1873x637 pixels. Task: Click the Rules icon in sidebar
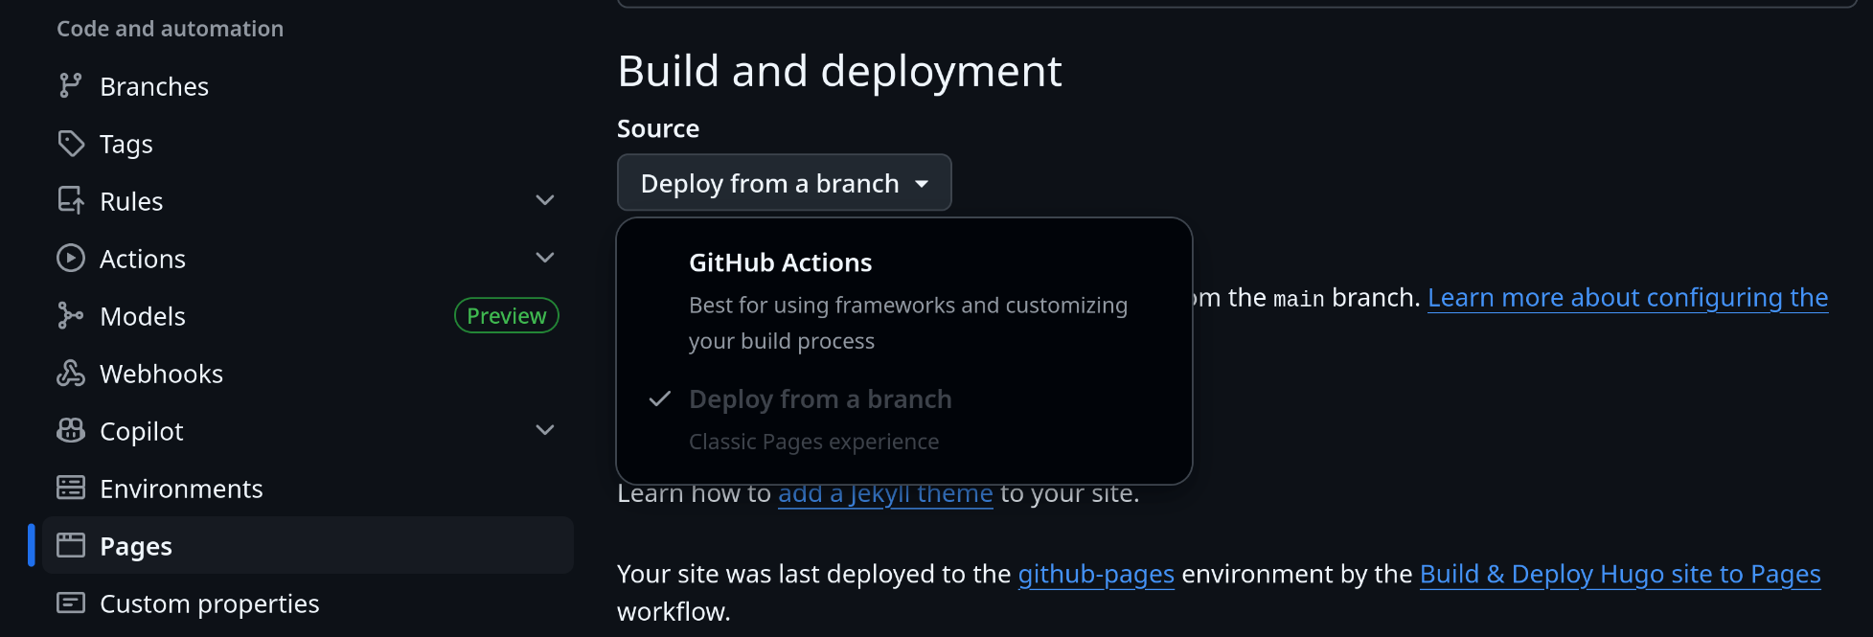tap(71, 201)
